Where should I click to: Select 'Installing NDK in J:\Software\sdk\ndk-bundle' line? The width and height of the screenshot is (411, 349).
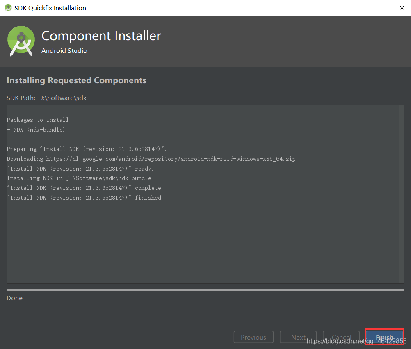tap(79, 178)
